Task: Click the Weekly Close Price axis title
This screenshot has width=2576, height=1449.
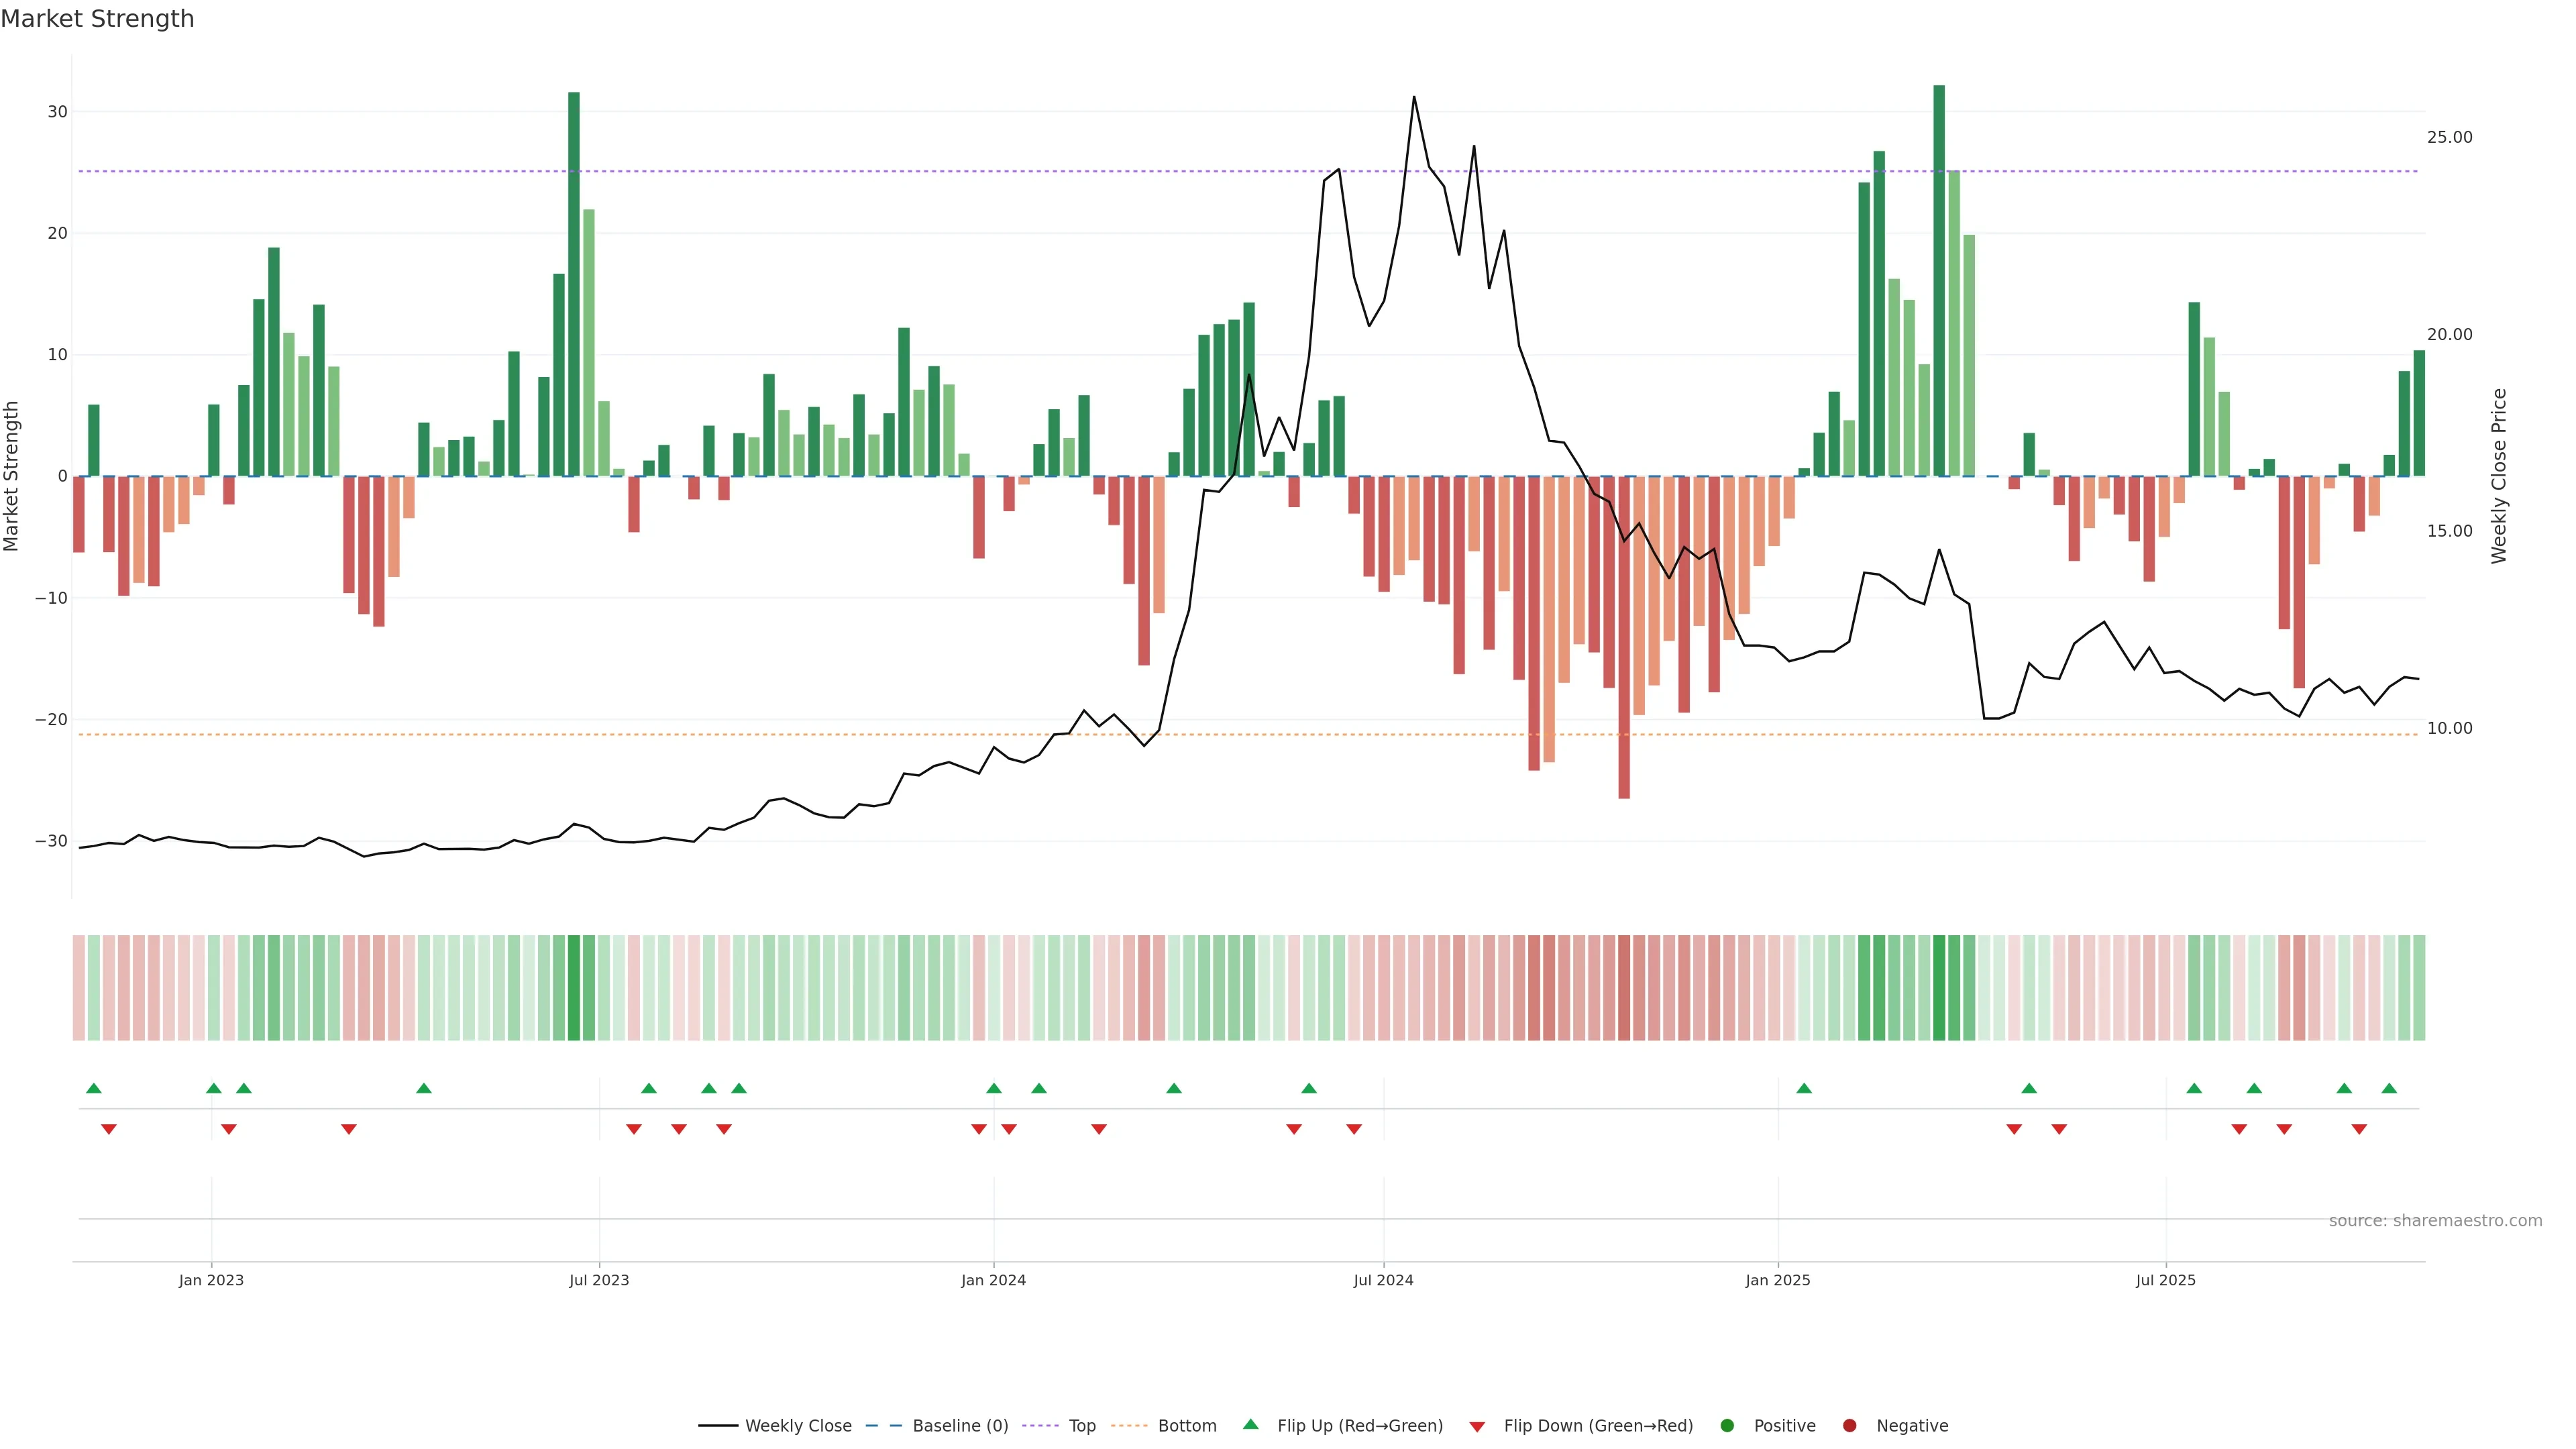Action: tap(2499, 476)
